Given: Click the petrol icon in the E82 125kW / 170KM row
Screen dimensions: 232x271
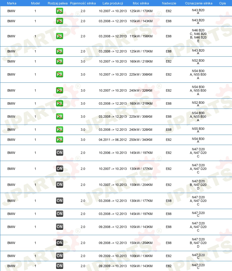Looking at the screenshot, I should point(59,11).
